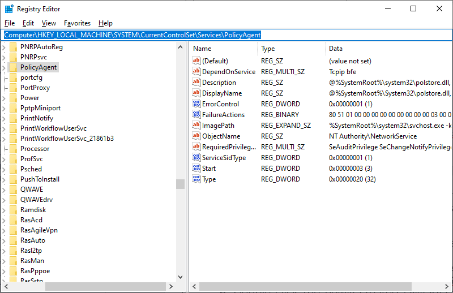
Task: Select the DependOnService value icon
Action: 197,72
